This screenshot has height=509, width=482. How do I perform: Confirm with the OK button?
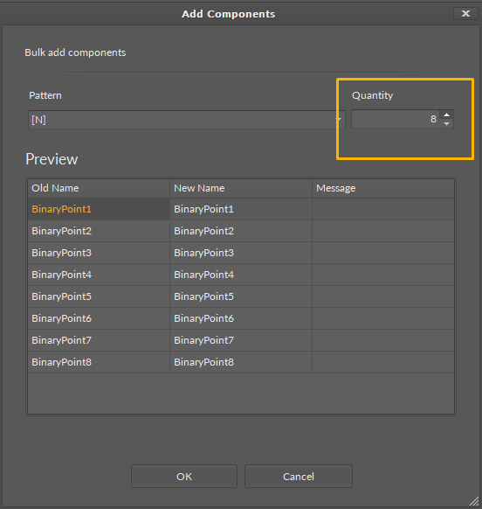[x=184, y=477]
